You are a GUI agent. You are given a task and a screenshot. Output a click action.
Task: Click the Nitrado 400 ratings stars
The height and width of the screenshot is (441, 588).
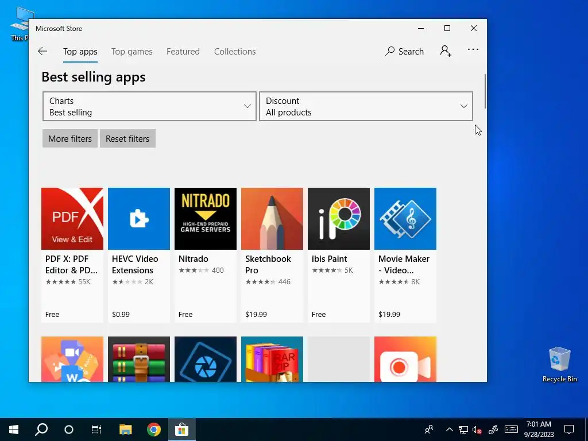point(201,270)
